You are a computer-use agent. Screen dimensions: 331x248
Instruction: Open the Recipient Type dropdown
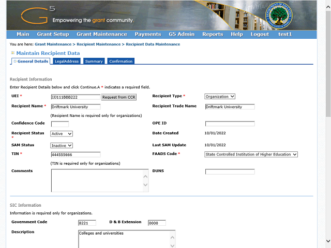click(220, 97)
